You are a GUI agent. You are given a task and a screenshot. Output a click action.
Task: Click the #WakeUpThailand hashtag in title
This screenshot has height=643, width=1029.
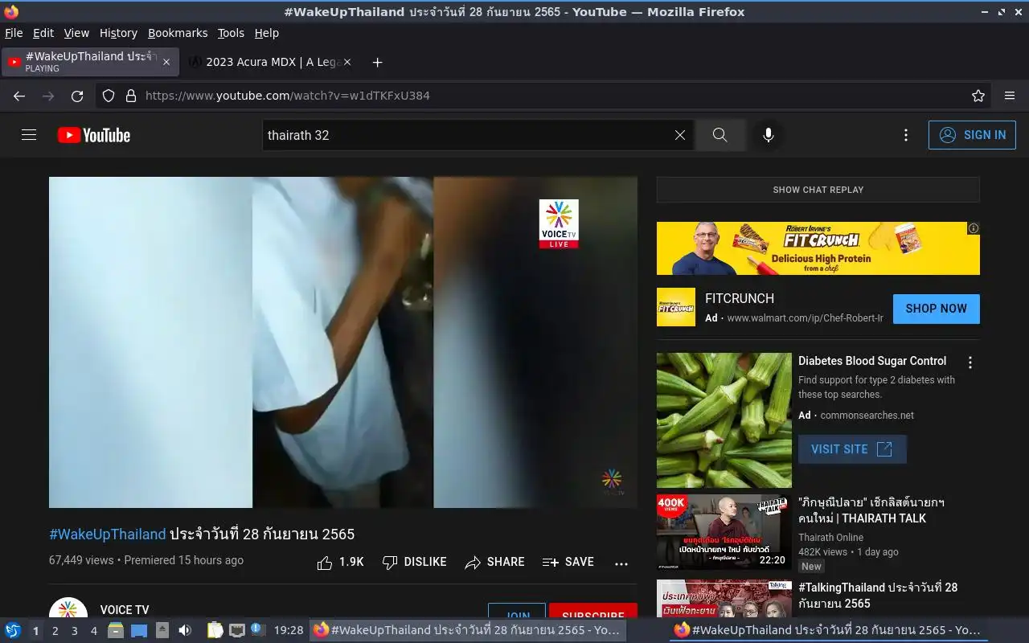(108, 534)
